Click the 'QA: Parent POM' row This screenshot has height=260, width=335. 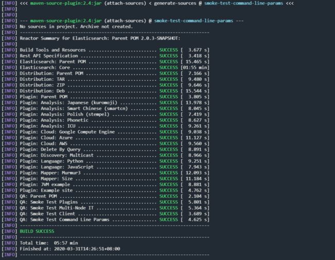pos(105,196)
